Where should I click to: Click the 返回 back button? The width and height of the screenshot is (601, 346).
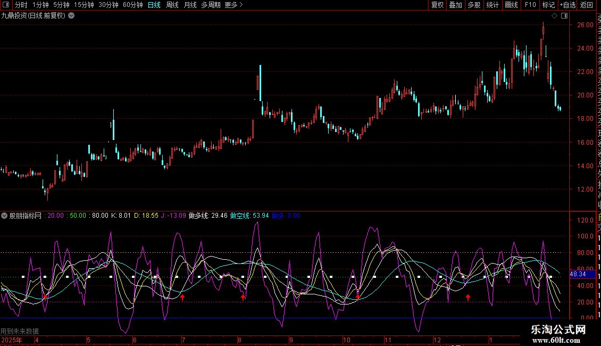coord(587,5)
